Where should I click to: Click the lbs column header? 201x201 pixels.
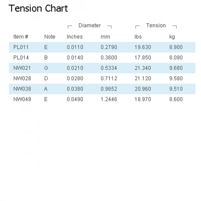(x=138, y=37)
